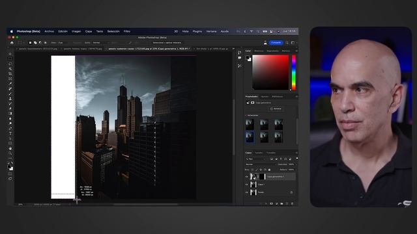
Task: Click the Generar button
Action: (276, 109)
